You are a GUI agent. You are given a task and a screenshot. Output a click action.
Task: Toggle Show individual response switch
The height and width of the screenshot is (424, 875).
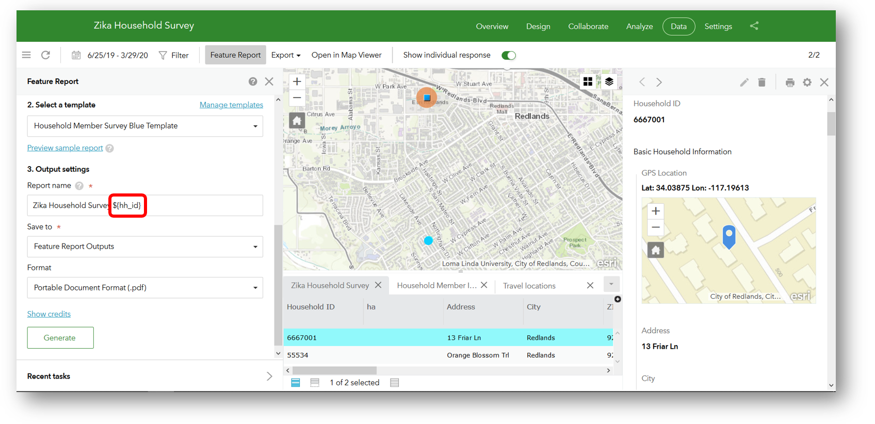(508, 55)
